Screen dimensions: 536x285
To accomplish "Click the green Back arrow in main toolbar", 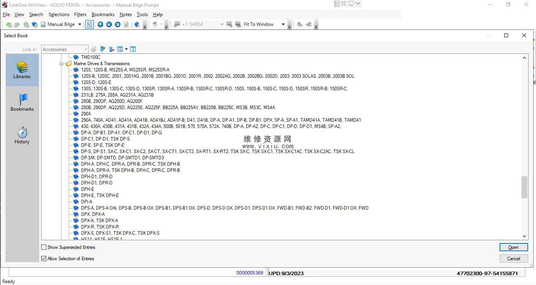I will coord(9,24).
